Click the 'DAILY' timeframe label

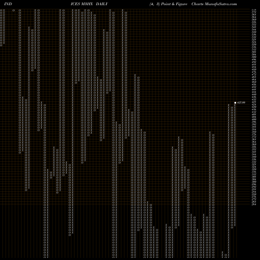click(102, 4)
